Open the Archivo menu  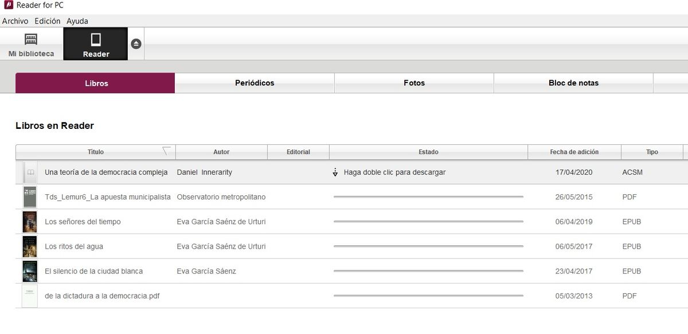tap(15, 21)
